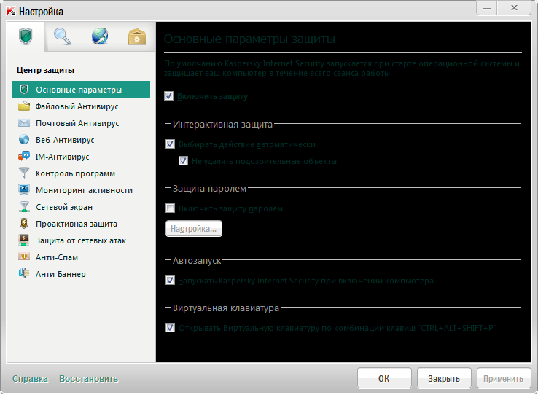Click the Kaspersky logo in title bar
Image resolution: width=538 pixels, height=403 pixels.
[x=11, y=12]
